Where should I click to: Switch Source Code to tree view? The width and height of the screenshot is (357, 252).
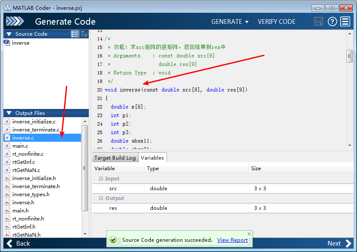pos(84,34)
